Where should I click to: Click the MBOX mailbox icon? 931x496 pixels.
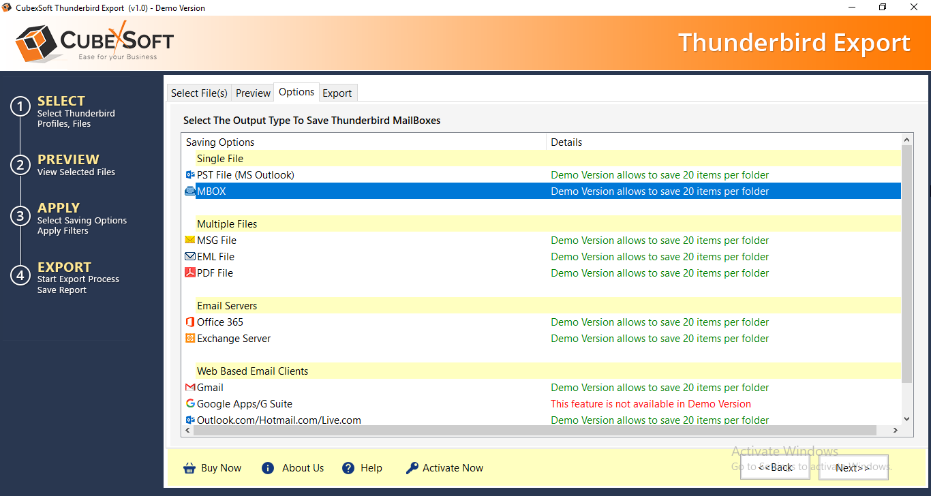coord(190,191)
